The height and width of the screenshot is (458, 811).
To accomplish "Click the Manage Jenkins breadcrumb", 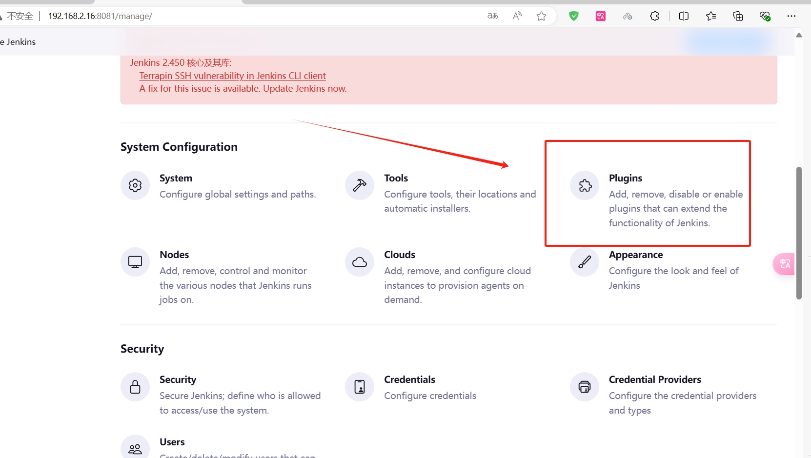I will [x=18, y=42].
